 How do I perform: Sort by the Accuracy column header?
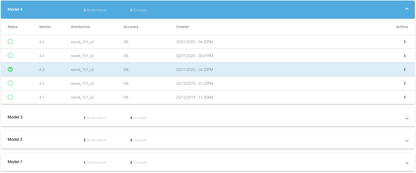(131, 27)
